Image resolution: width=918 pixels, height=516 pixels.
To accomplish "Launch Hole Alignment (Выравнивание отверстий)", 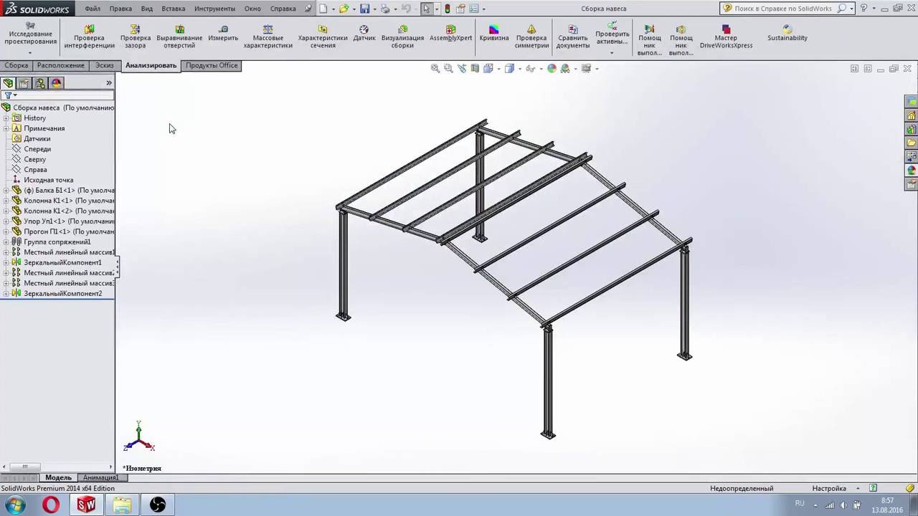I will coord(179,37).
